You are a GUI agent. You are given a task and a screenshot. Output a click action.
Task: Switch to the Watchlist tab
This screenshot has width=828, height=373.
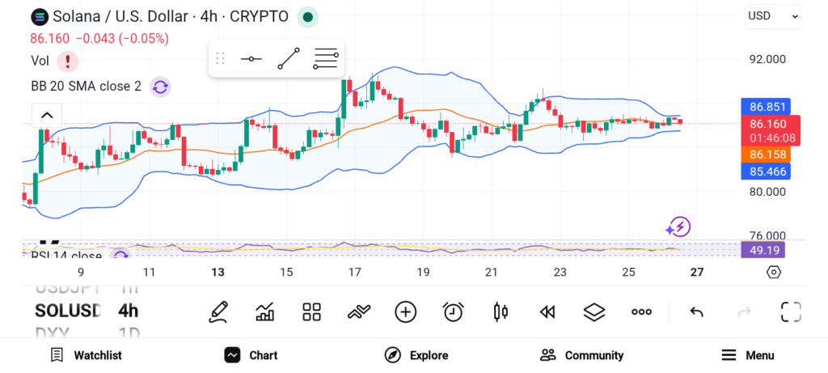[x=86, y=355]
